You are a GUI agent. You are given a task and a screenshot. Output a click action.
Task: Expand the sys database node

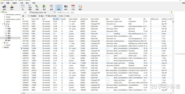[3, 43]
